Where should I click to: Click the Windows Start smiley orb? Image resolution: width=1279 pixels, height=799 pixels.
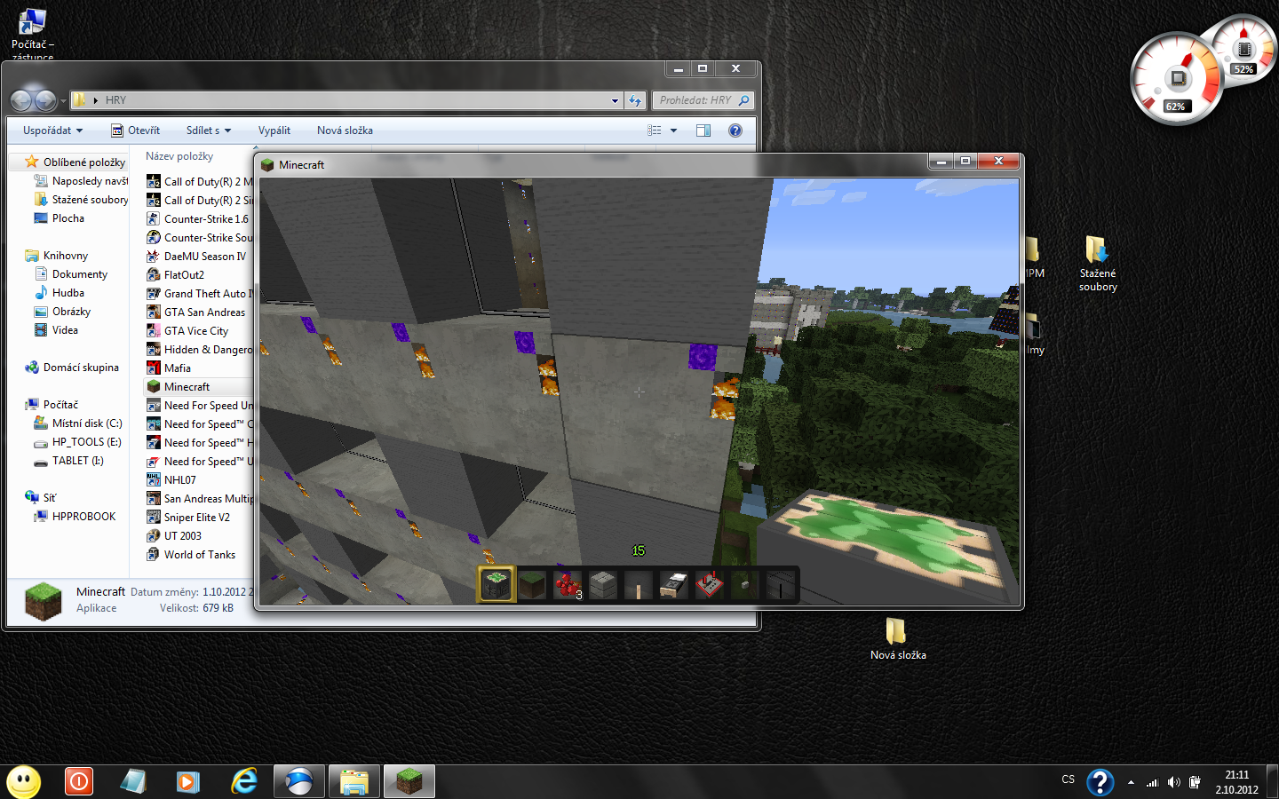coord(24,782)
